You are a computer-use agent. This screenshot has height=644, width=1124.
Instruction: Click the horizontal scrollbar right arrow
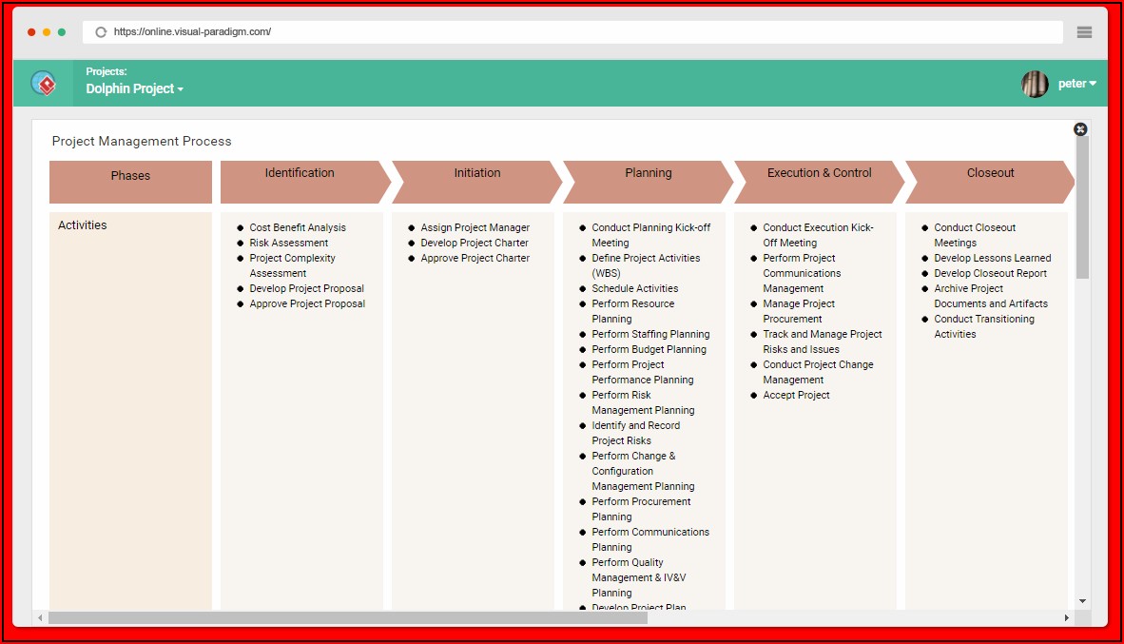click(1066, 618)
